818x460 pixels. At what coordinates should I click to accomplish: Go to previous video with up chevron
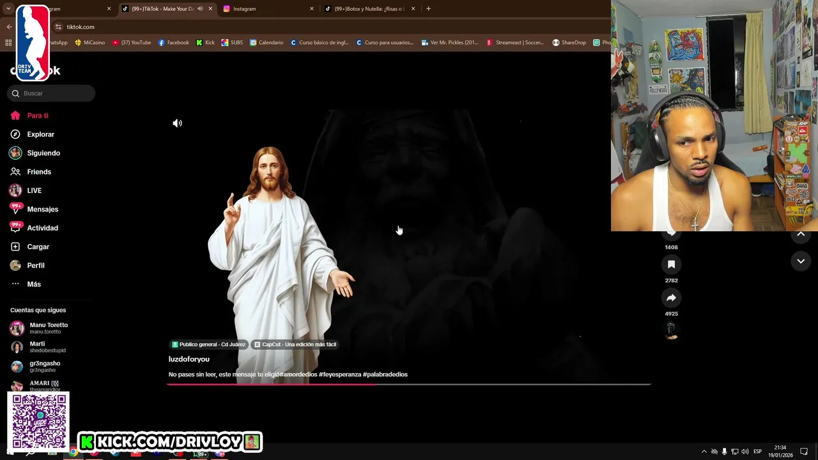point(801,234)
